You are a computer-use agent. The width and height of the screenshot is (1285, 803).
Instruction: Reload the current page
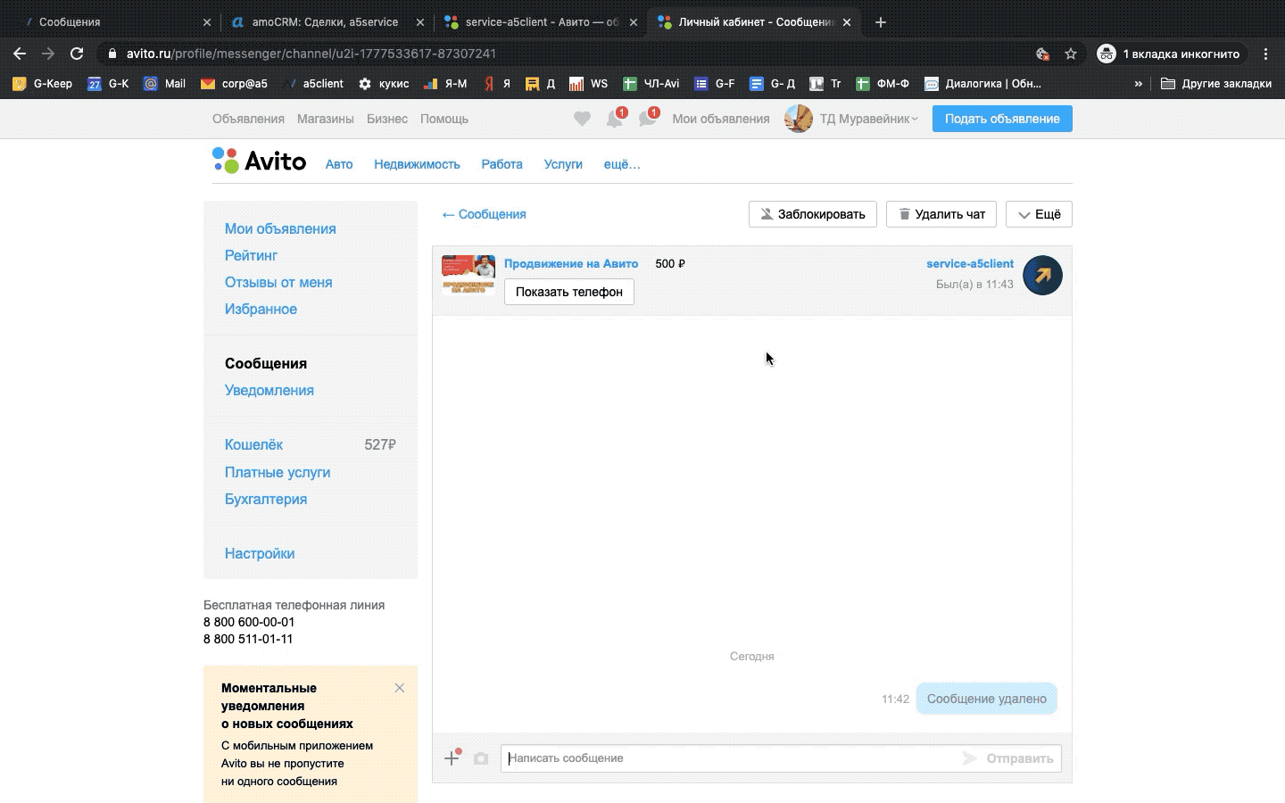(77, 54)
